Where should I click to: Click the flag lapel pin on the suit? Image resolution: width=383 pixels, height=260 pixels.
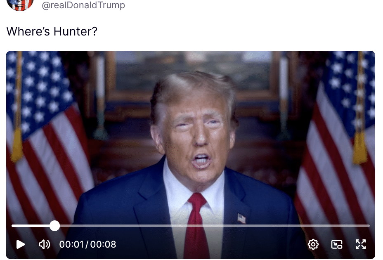[x=241, y=218]
